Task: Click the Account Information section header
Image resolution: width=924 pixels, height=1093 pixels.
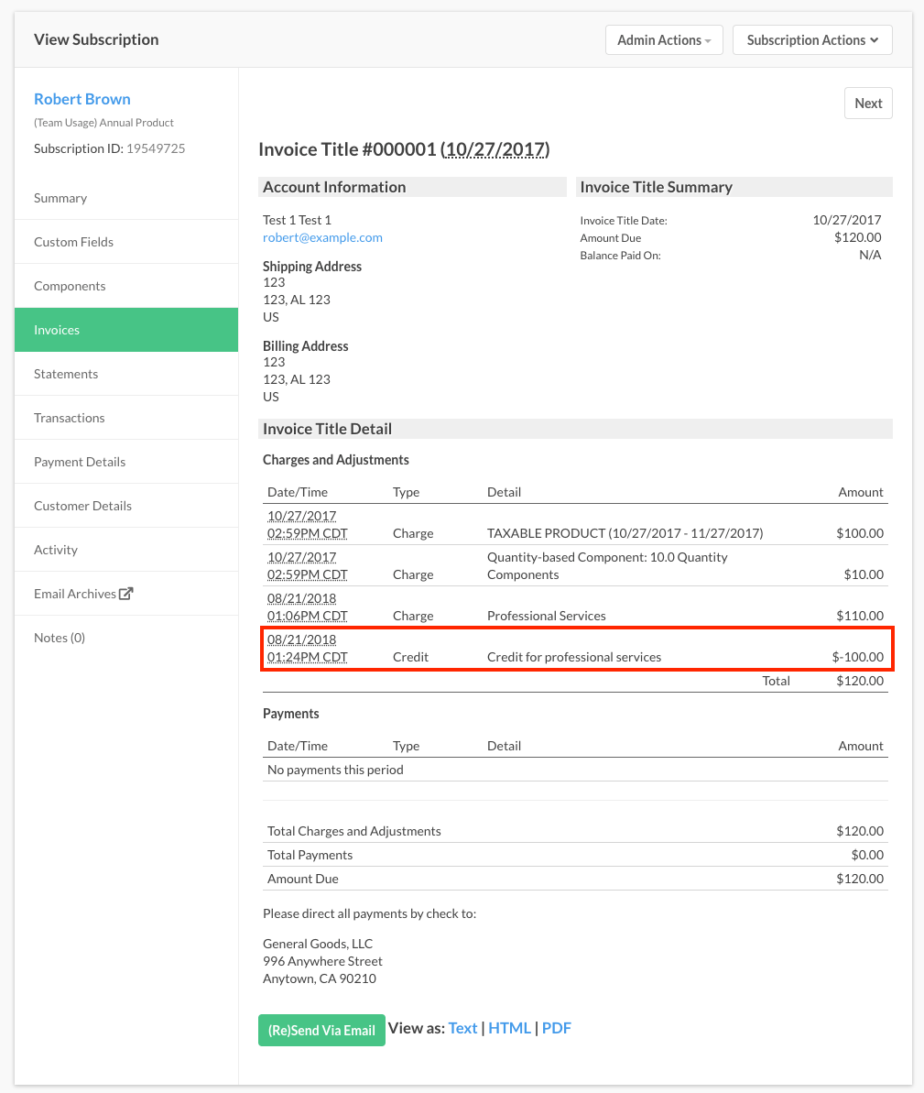Action: pyautogui.click(x=412, y=187)
